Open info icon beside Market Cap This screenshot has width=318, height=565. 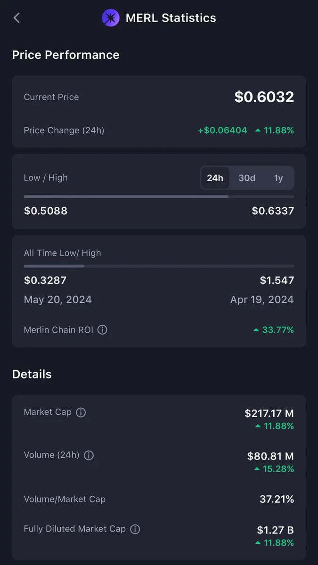(x=81, y=412)
